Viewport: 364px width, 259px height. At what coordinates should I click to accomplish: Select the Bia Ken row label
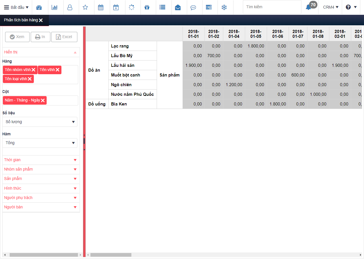coord(133,104)
